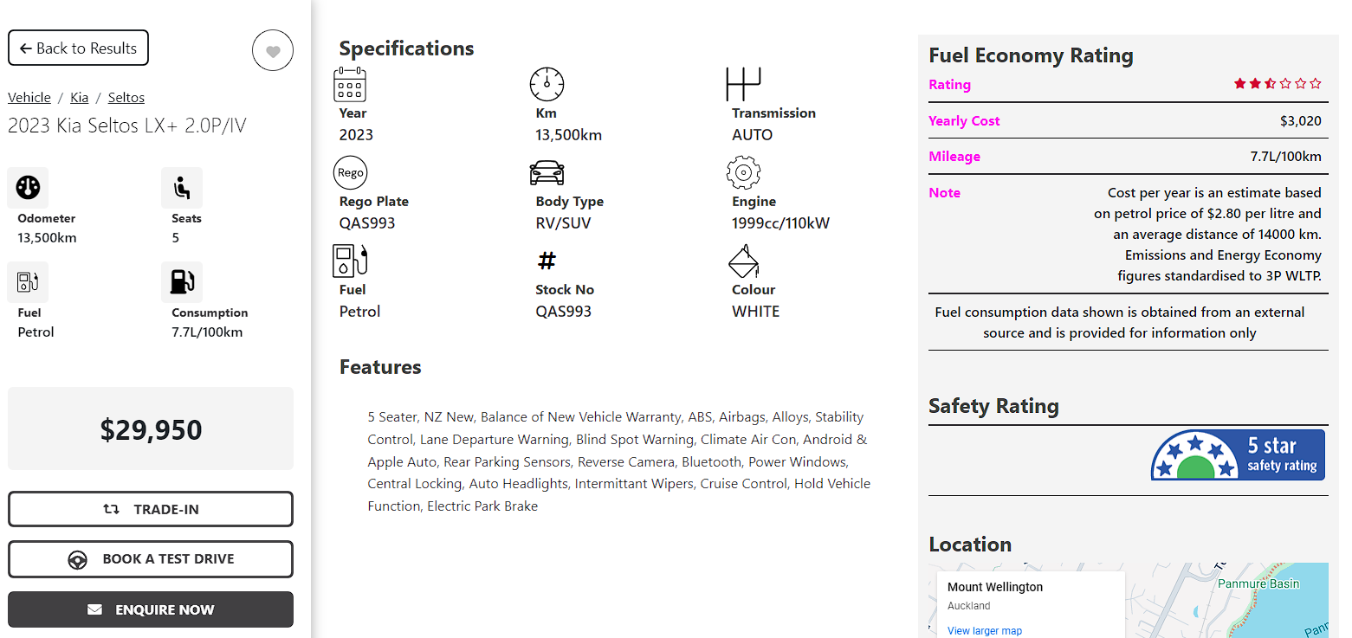
Task: Click the 2023 Kia Seltos LX+ title
Action: click(x=127, y=126)
